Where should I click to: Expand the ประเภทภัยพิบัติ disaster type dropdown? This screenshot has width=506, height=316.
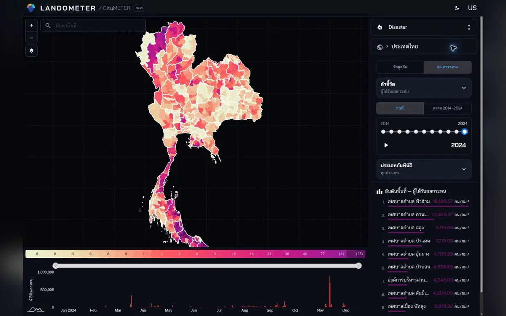pos(424,169)
